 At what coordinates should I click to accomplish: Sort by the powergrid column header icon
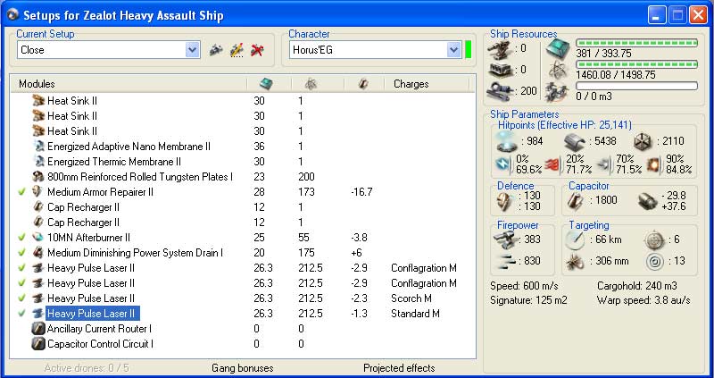click(310, 84)
